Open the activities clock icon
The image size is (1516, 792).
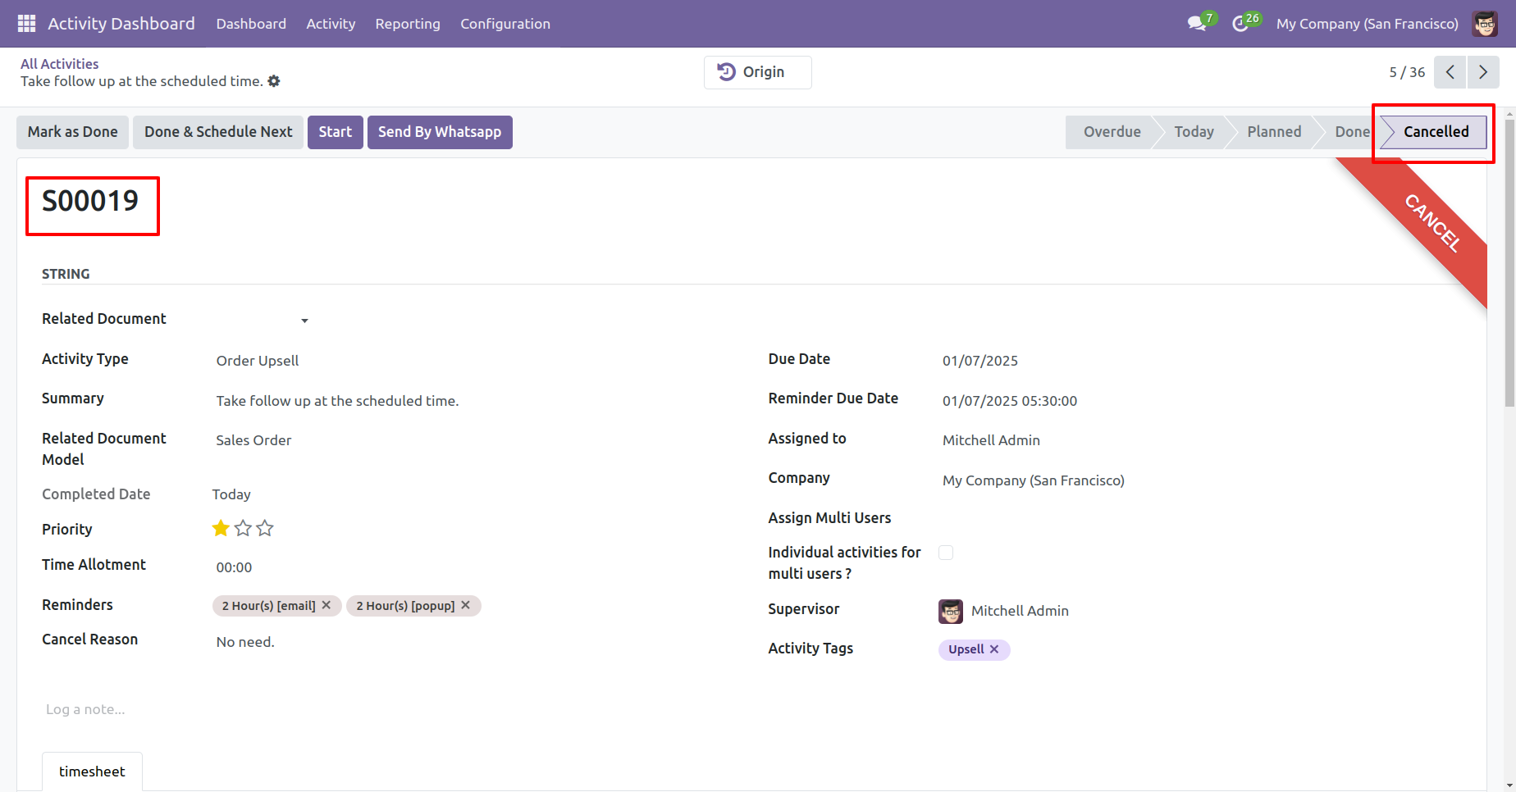(x=1240, y=24)
